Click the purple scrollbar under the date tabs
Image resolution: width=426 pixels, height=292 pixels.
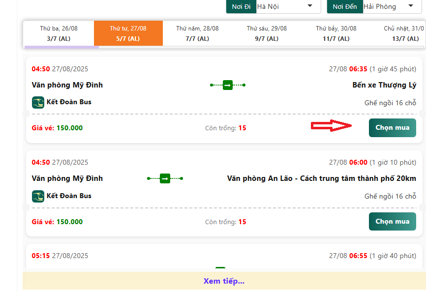61,47
